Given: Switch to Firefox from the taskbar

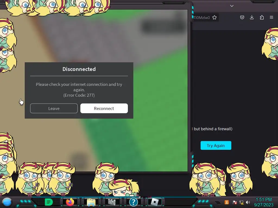Looking at the screenshot, I should pos(70,202).
